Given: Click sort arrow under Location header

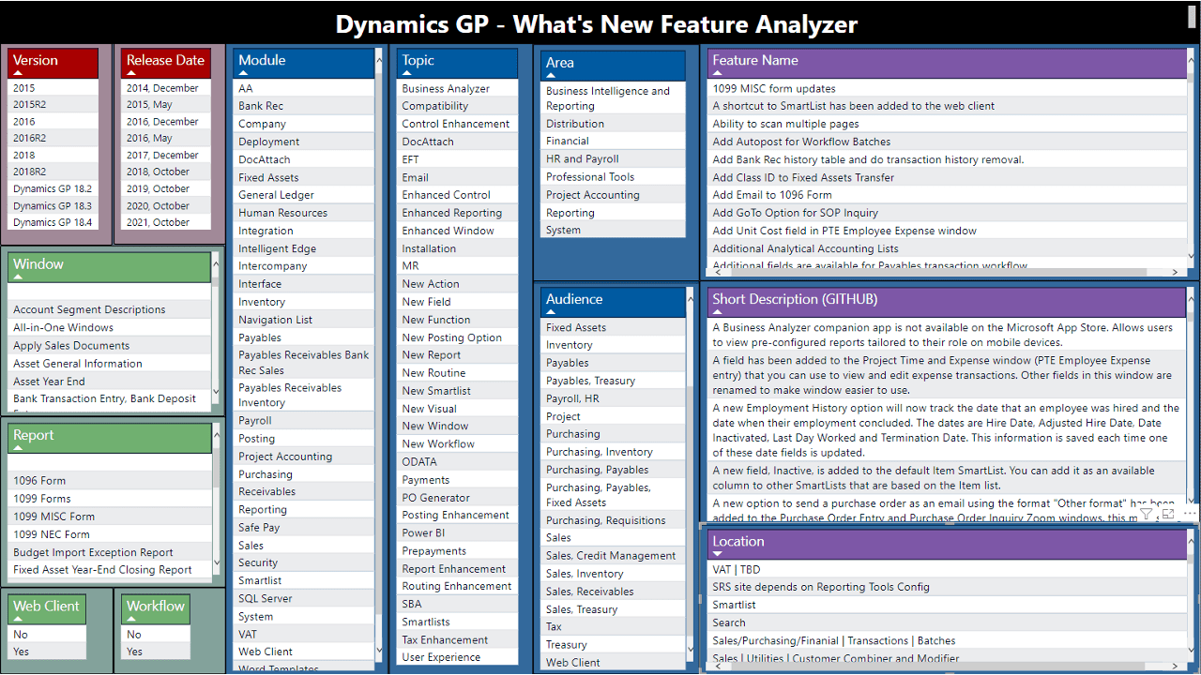Looking at the screenshot, I should click(718, 555).
